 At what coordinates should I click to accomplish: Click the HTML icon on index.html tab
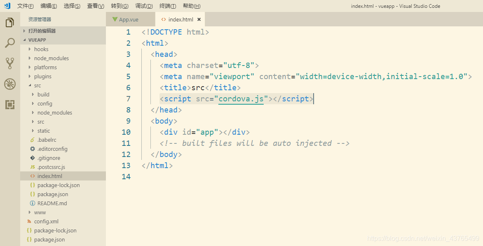164,19
